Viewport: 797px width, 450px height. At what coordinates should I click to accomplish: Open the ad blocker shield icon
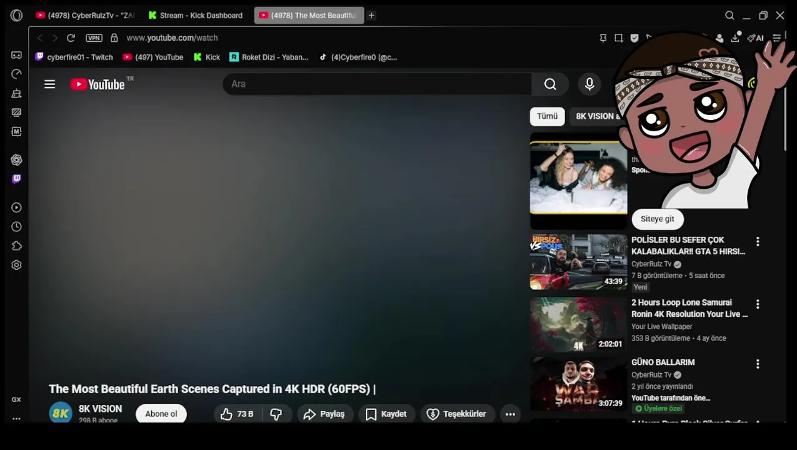(634, 38)
